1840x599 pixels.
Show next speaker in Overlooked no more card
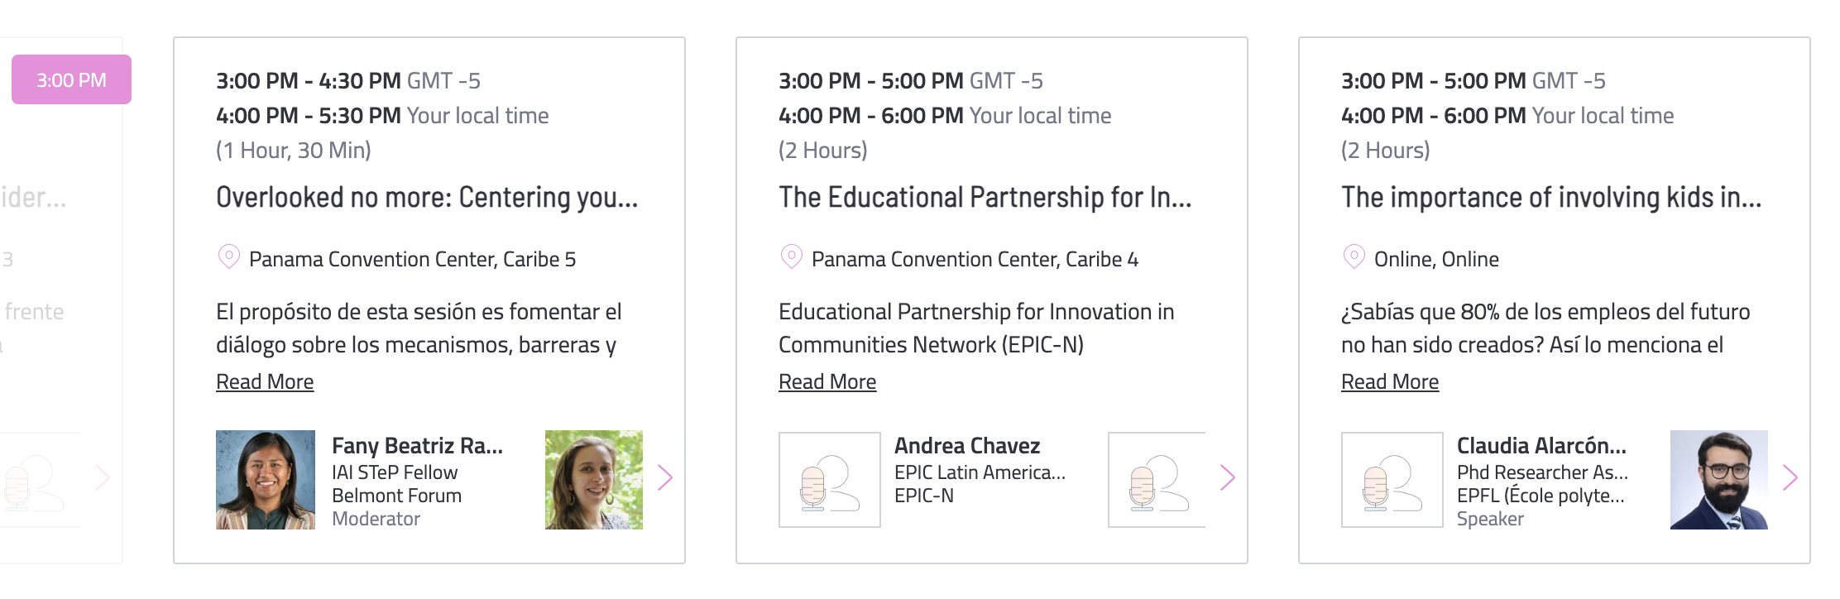tap(665, 477)
